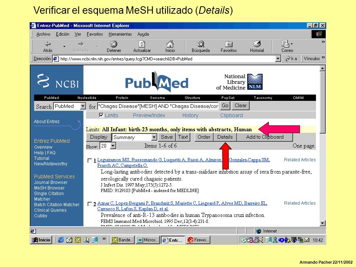Screen dimensions: 356x267
Task: Click the PubMed logo banner
Action: click(156, 82)
